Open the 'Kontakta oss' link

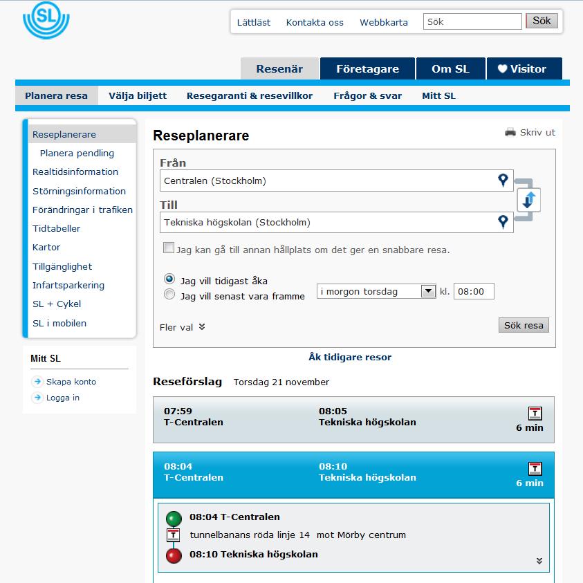[x=315, y=22]
